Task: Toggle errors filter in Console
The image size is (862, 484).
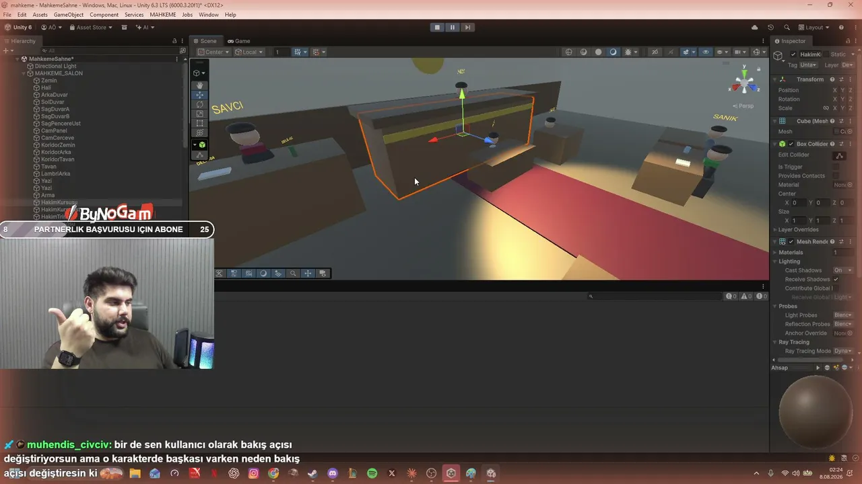Action: pos(760,296)
